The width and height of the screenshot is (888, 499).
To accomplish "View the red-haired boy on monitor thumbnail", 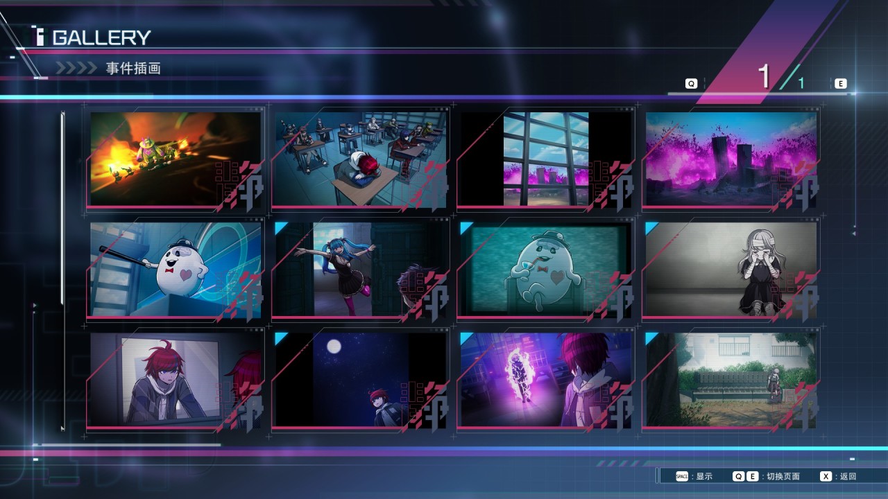I will click(x=176, y=380).
